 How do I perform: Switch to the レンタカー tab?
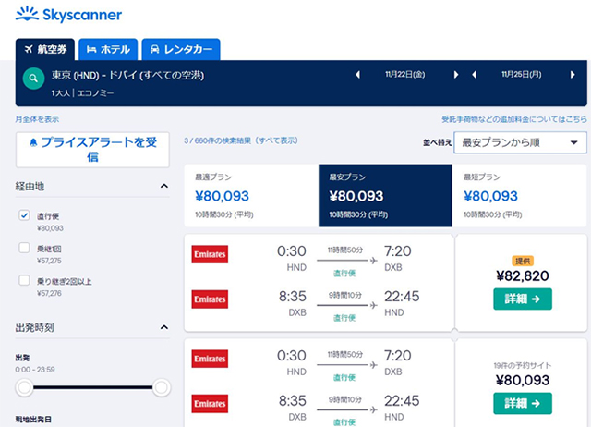(x=181, y=49)
